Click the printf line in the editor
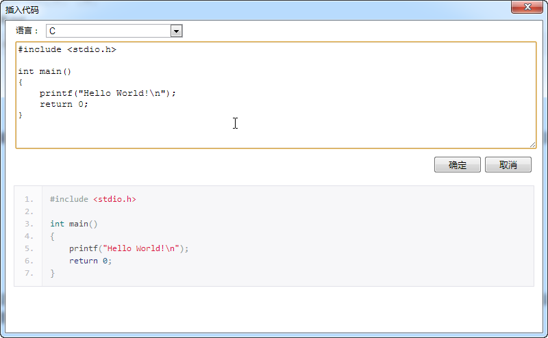This screenshot has height=338, width=548. click(108, 93)
